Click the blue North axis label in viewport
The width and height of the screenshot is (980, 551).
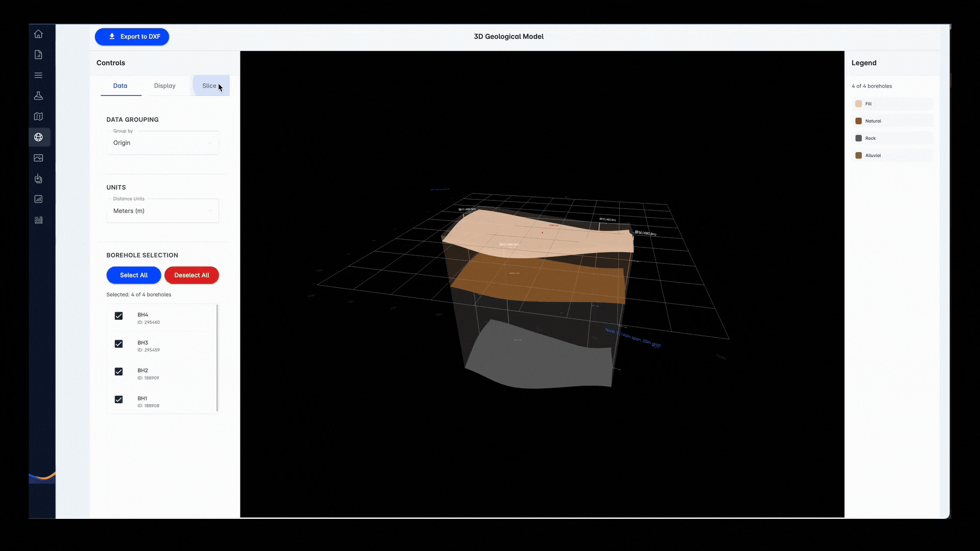point(633,338)
